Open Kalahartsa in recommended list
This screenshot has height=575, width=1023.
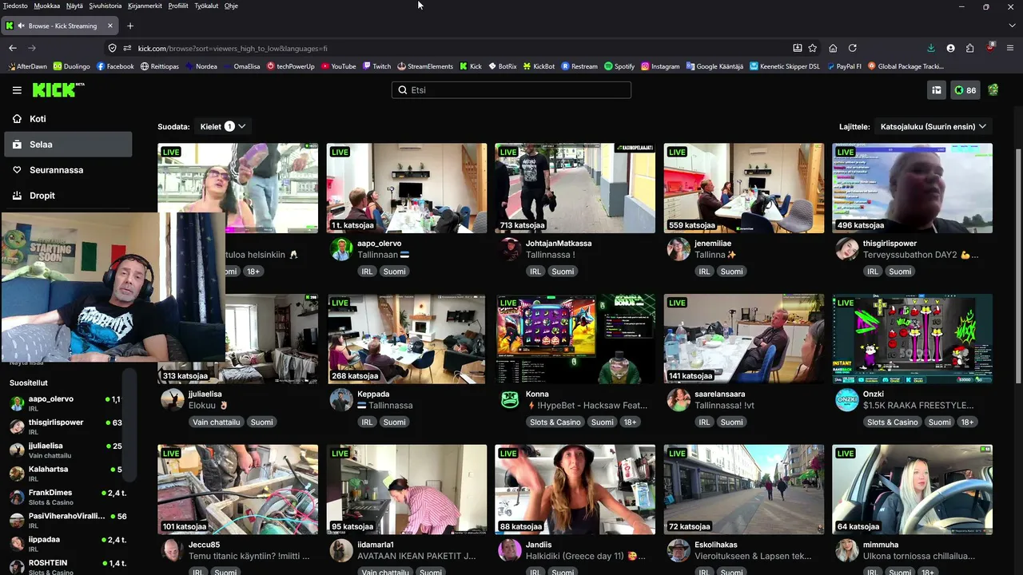coord(67,474)
